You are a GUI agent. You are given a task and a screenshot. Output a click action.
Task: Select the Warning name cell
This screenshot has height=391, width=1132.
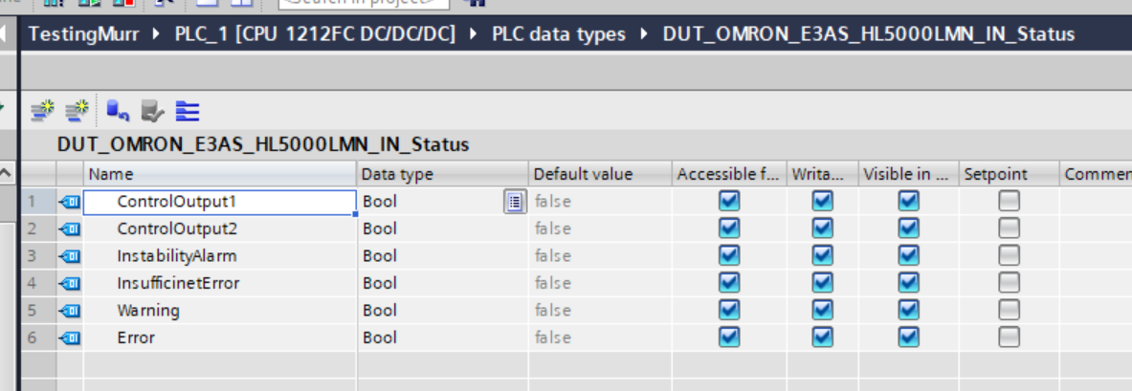coord(220,311)
